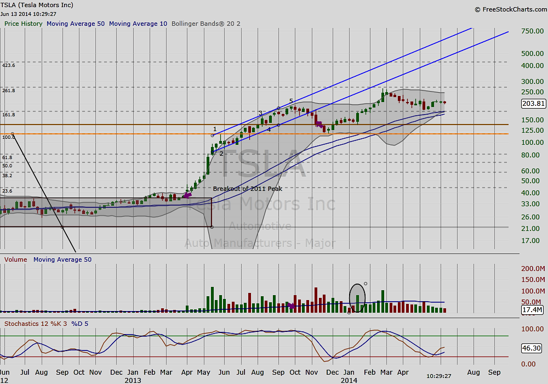Click the Volume legend label

point(15,259)
